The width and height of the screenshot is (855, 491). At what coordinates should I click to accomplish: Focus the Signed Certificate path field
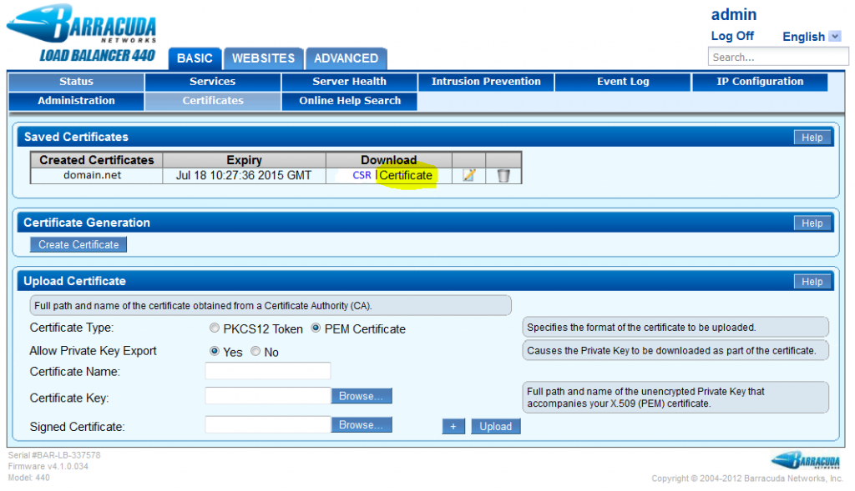click(268, 424)
